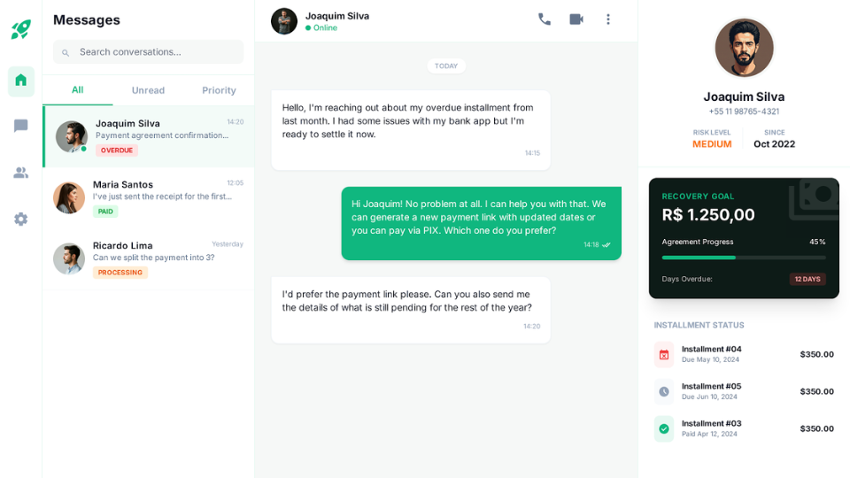
Task: Switch to the Priority tab
Action: coord(219,90)
